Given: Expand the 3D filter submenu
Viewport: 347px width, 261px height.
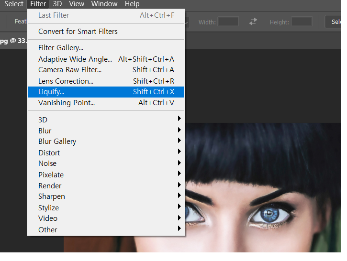Looking at the screenshot, I should coord(106,120).
